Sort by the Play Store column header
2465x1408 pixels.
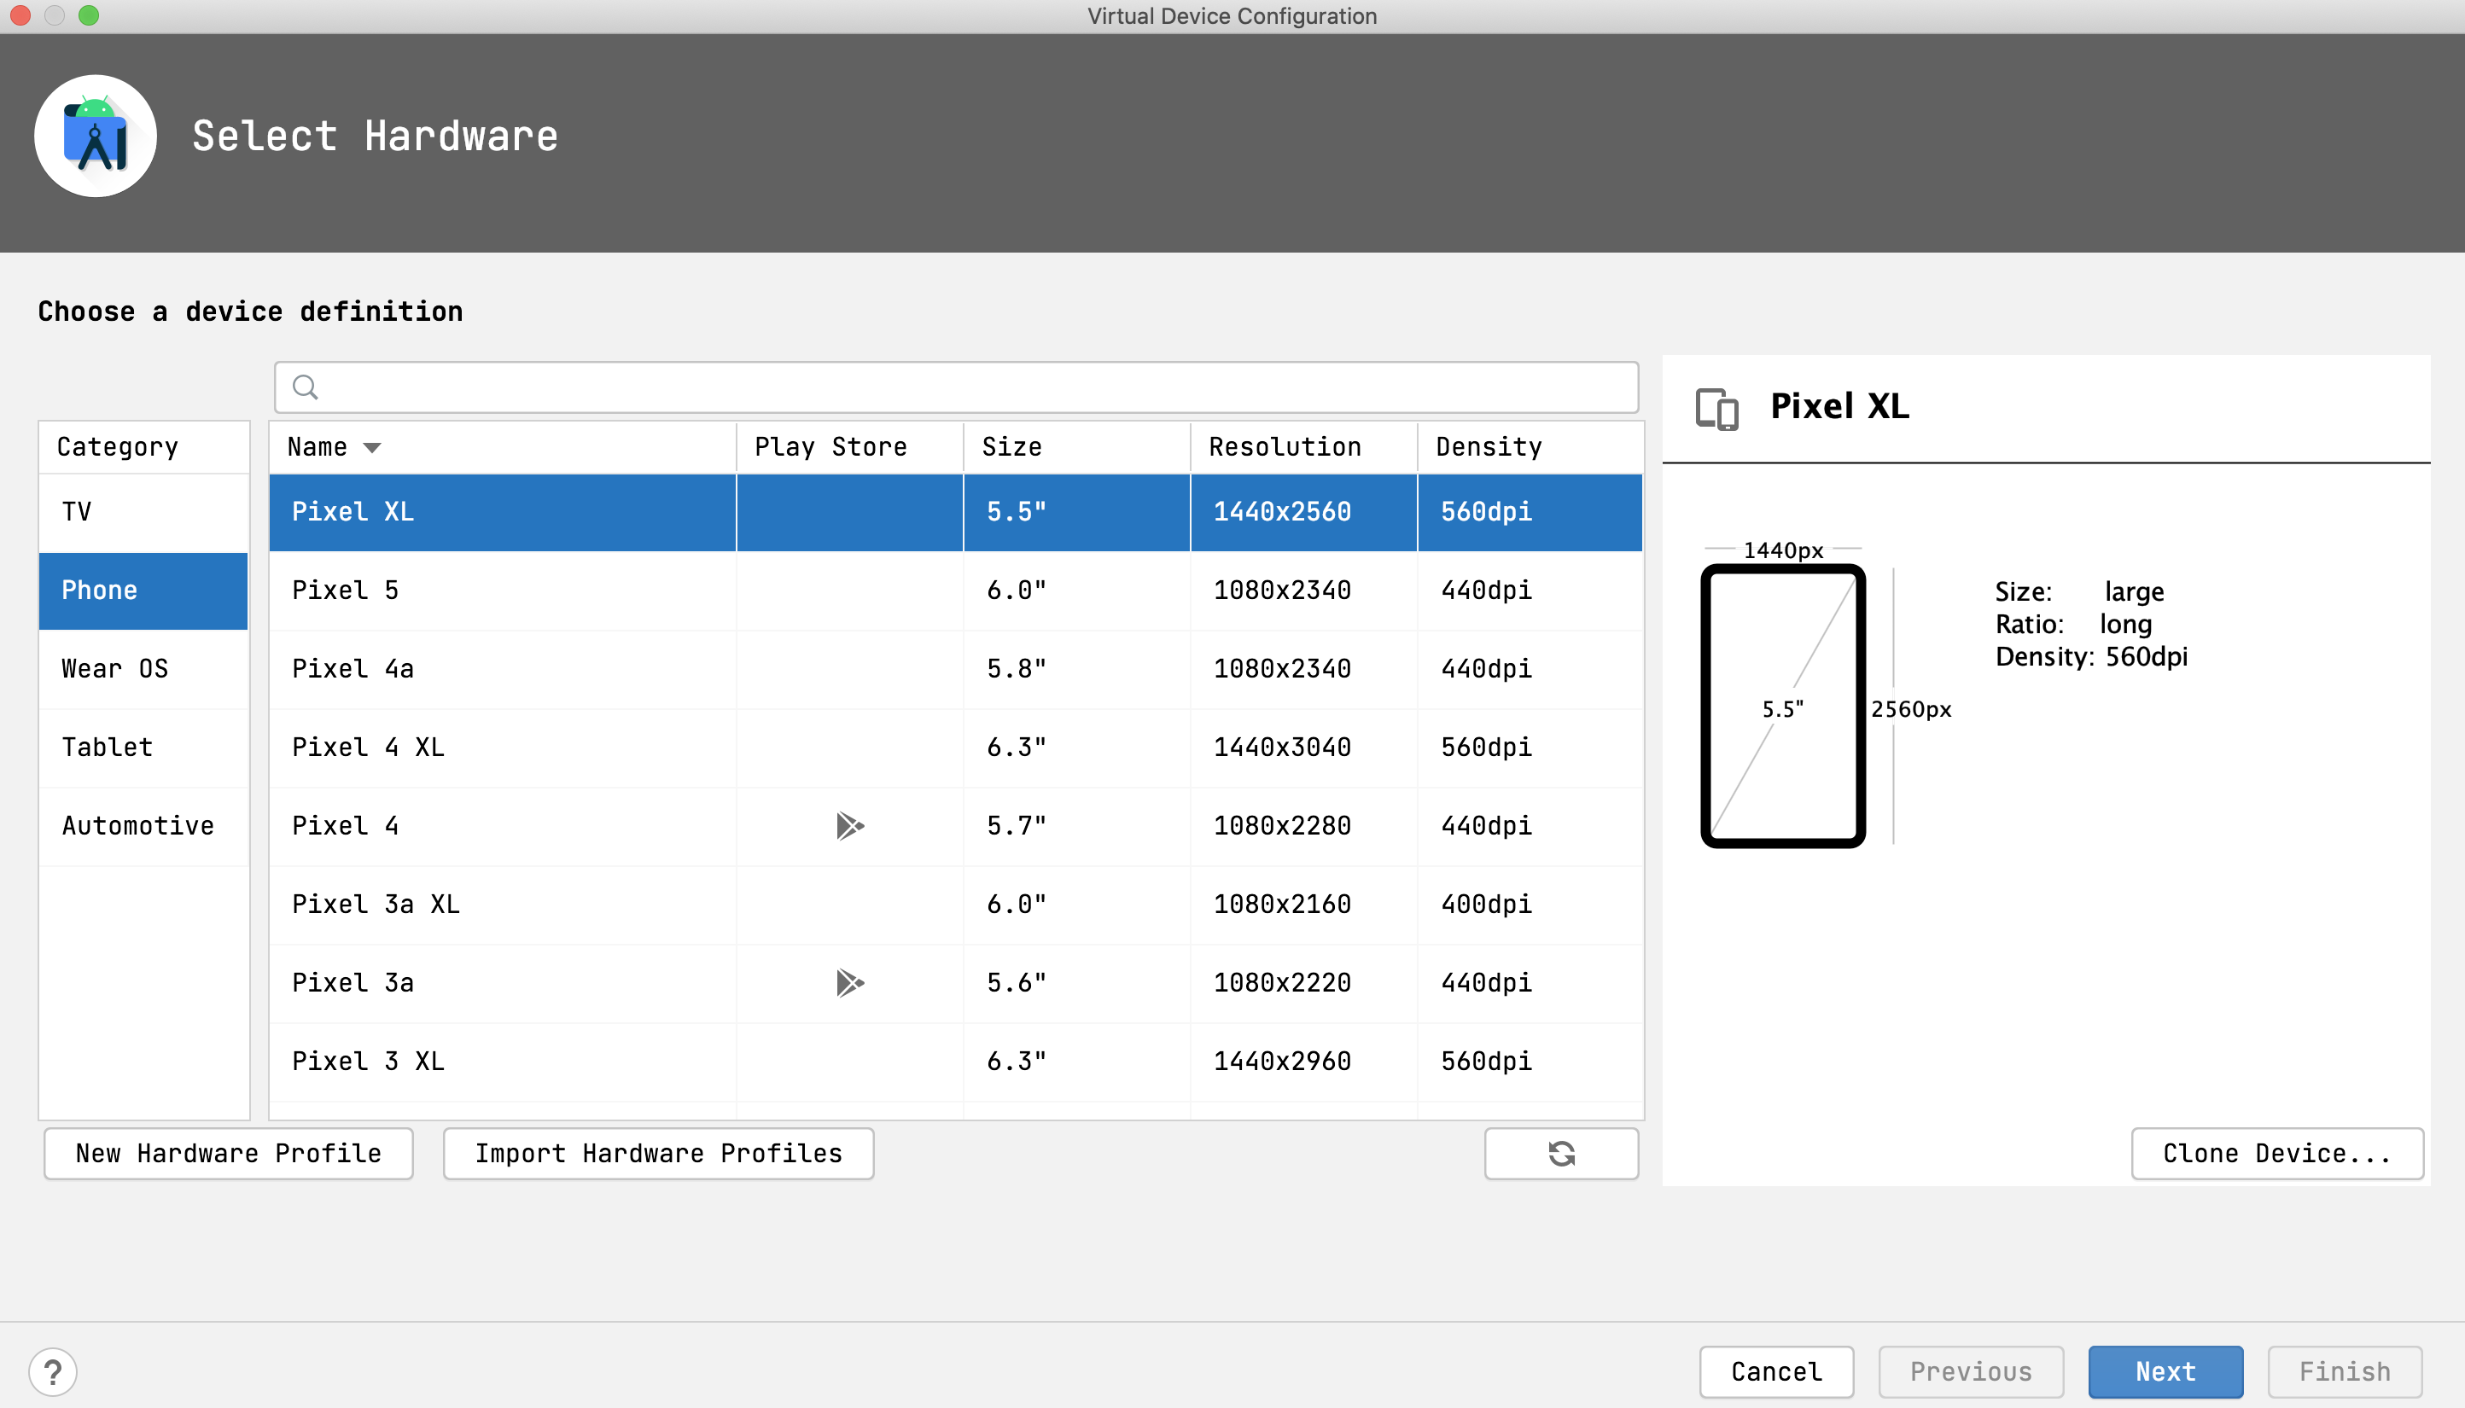pyautogui.click(x=849, y=447)
